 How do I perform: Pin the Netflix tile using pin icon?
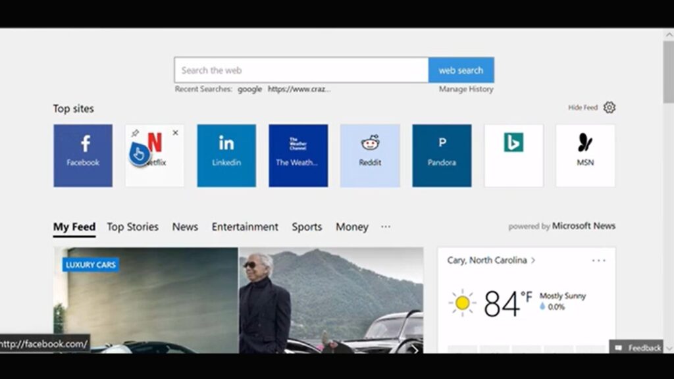tap(136, 133)
